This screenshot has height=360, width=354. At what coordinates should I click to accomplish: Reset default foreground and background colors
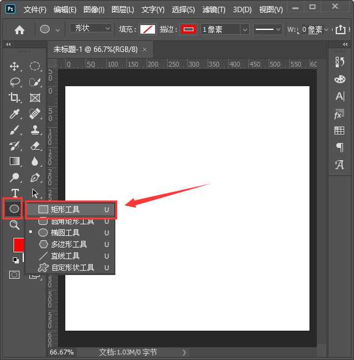pyautogui.click(x=16, y=260)
